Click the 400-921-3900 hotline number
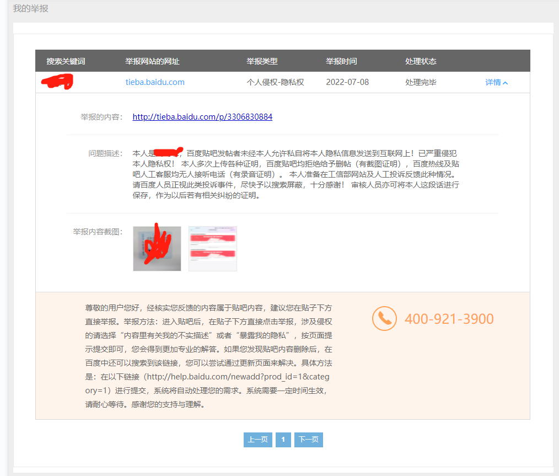The height and width of the screenshot is (476, 559). 449,319
